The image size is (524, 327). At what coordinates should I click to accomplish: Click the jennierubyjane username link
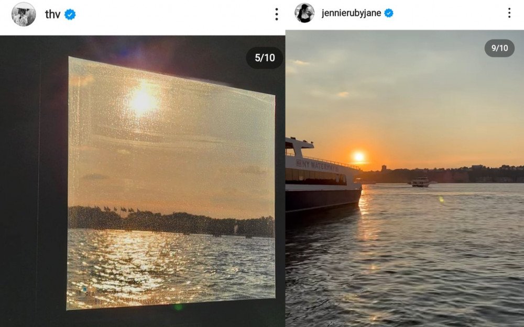[x=351, y=13]
